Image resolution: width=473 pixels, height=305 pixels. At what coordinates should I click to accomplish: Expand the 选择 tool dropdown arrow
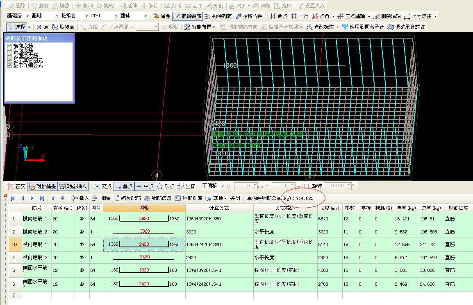click(29, 27)
